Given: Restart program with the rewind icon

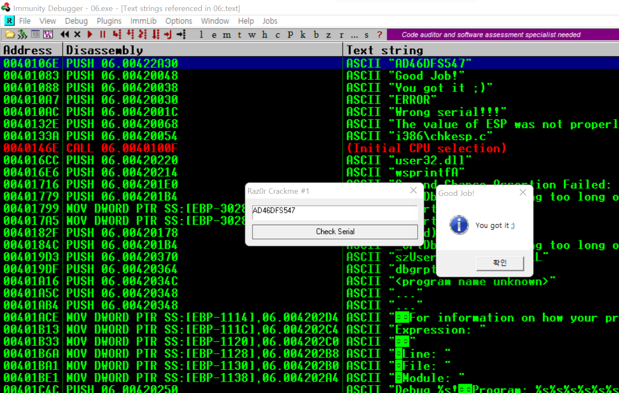Looking at the screenshot, I should pos(64,34).
